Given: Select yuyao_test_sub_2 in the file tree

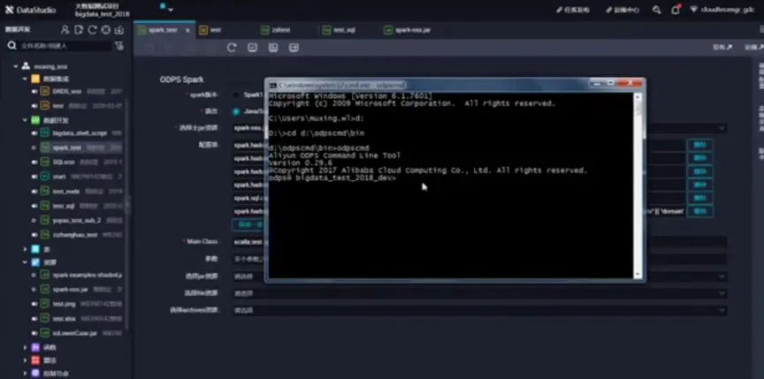Looking at the screenshot, I should click(77, 220).
